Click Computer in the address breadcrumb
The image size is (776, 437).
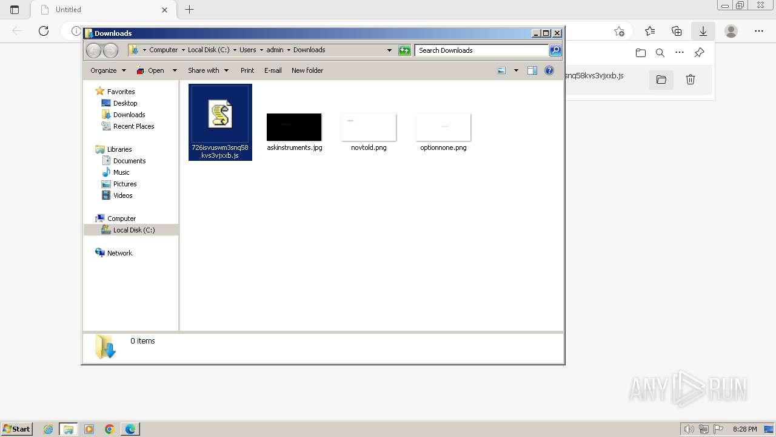(x=163, y=50)
